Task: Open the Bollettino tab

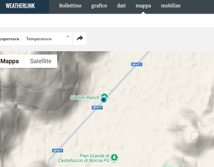Action: (70, 6)
